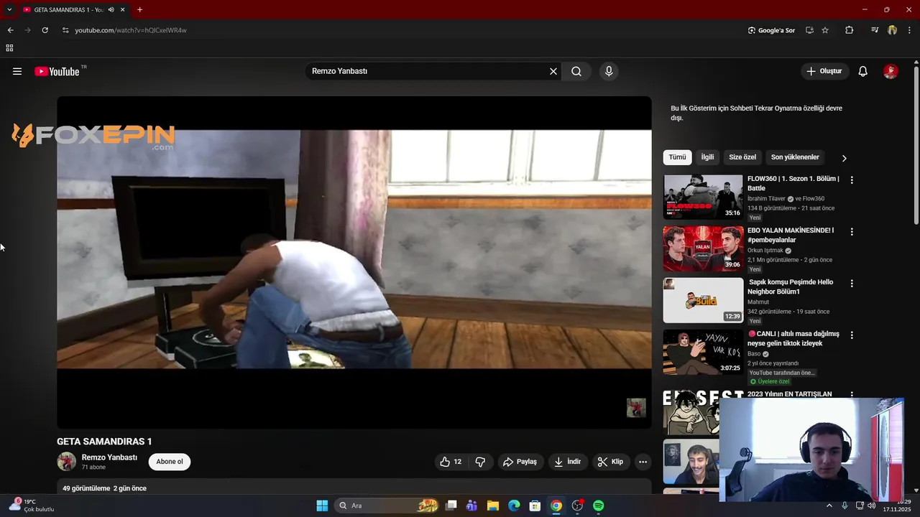
Task: Open the YouTube account avatar menu
Action: pos(891,71)
